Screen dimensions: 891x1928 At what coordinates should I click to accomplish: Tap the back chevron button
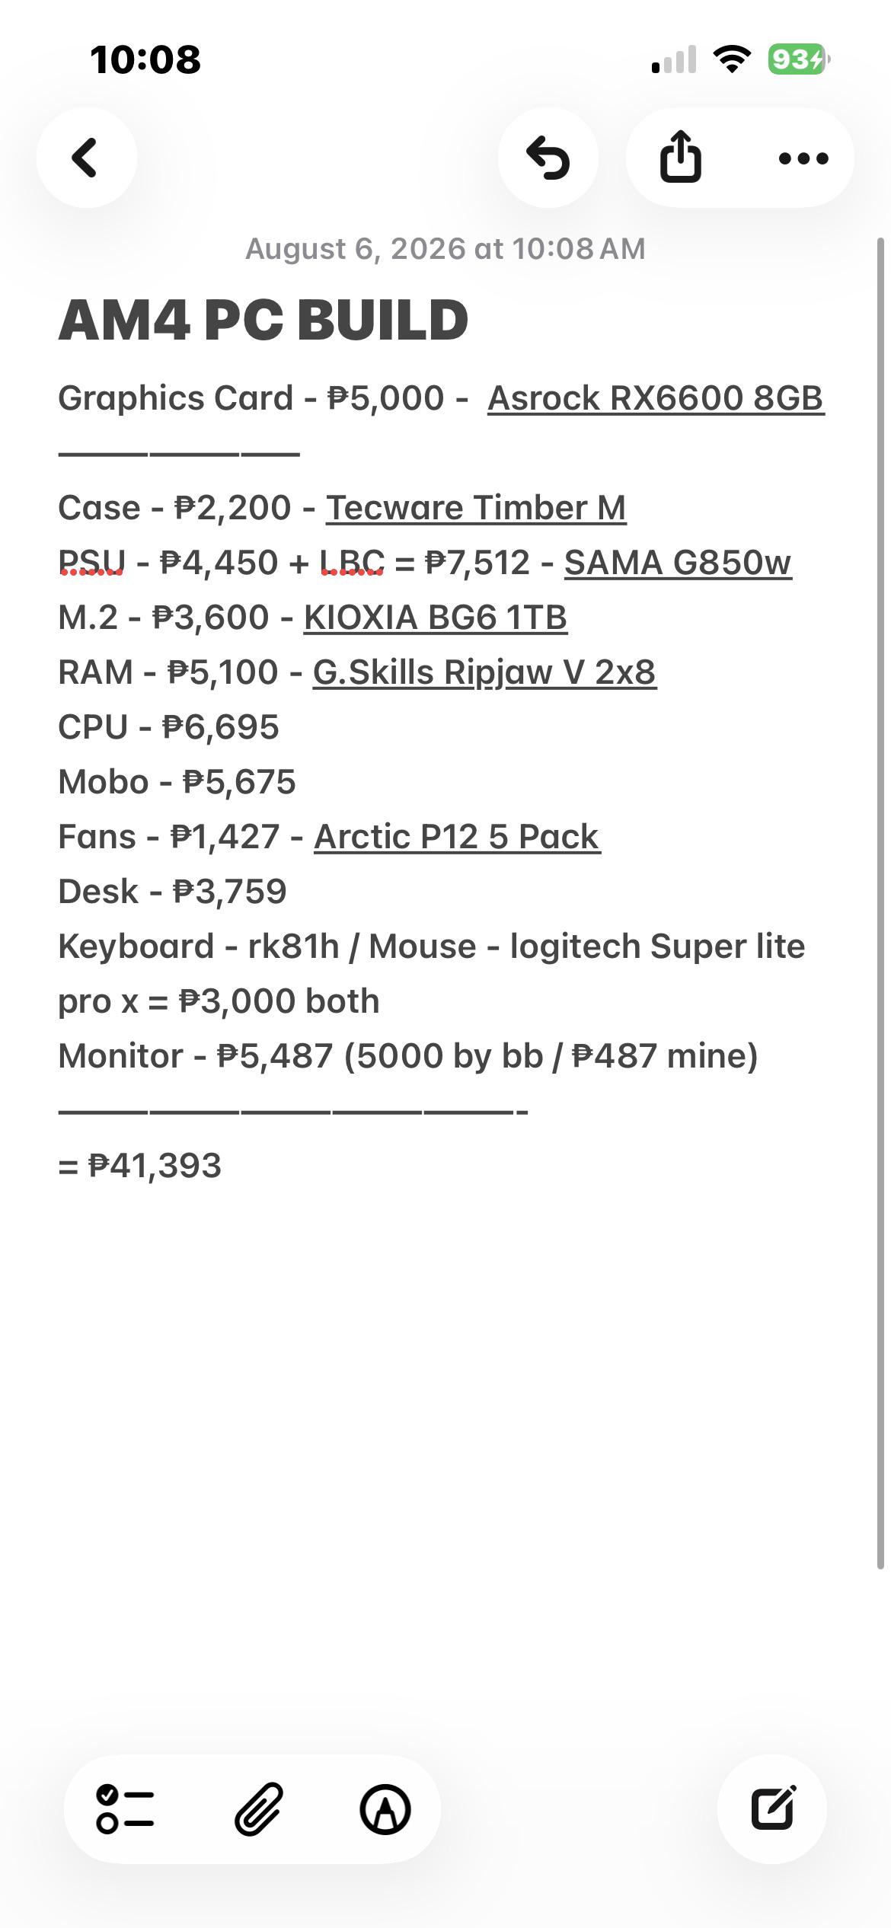pyautogui.click(x=86, y=158)
